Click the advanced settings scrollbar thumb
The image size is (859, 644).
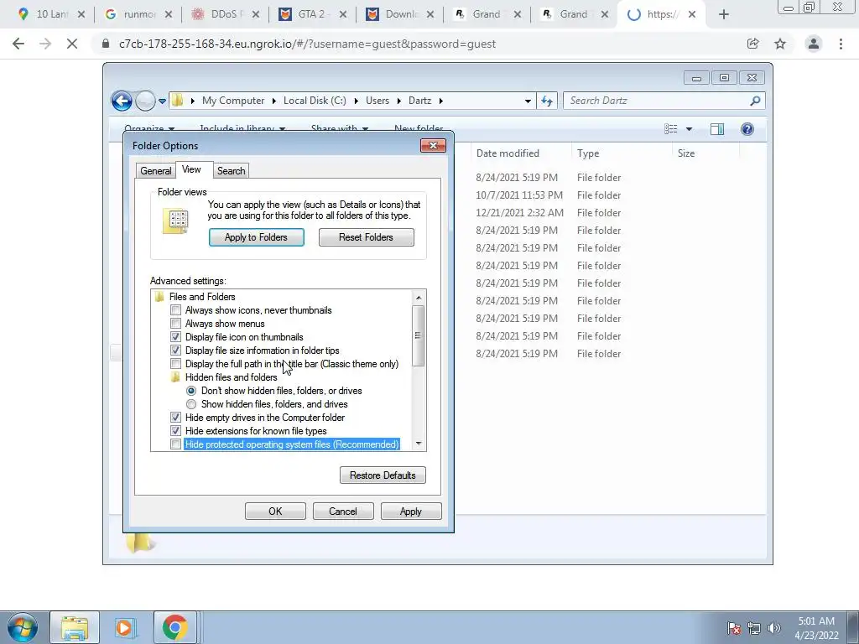[x=419, y=335]
